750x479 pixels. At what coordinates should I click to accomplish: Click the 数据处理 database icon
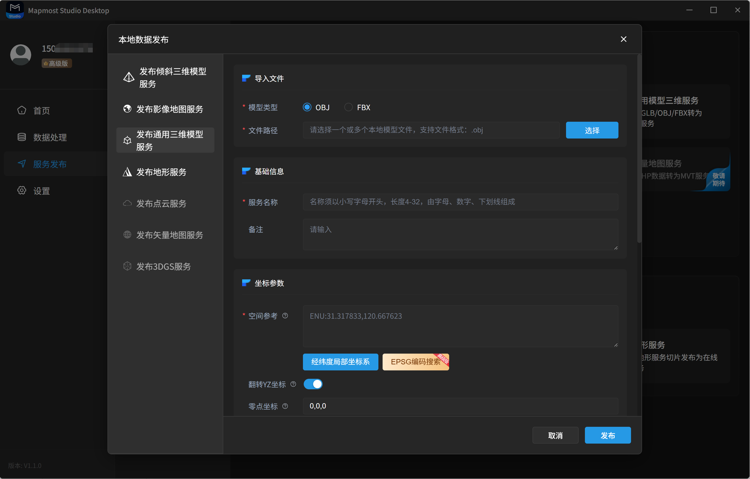coord(22,137)
